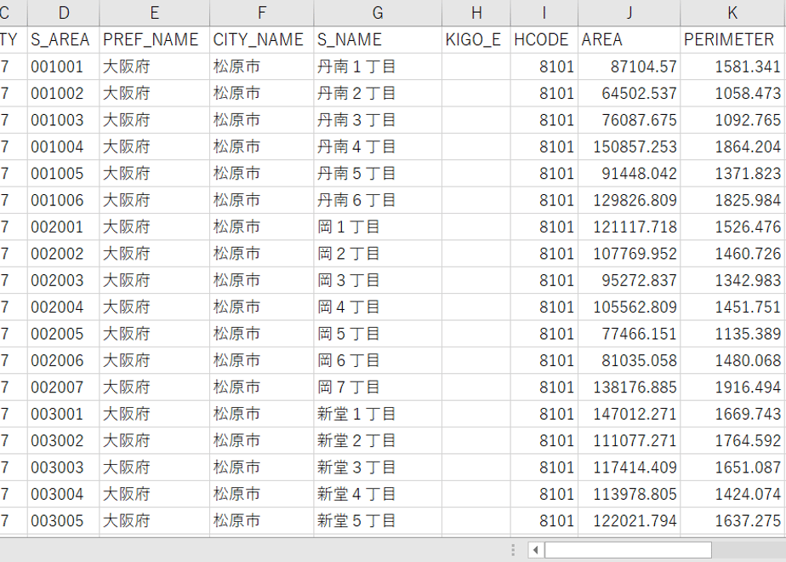
Task: Click AREA value 77466.151
Action: tap(629, 334)
